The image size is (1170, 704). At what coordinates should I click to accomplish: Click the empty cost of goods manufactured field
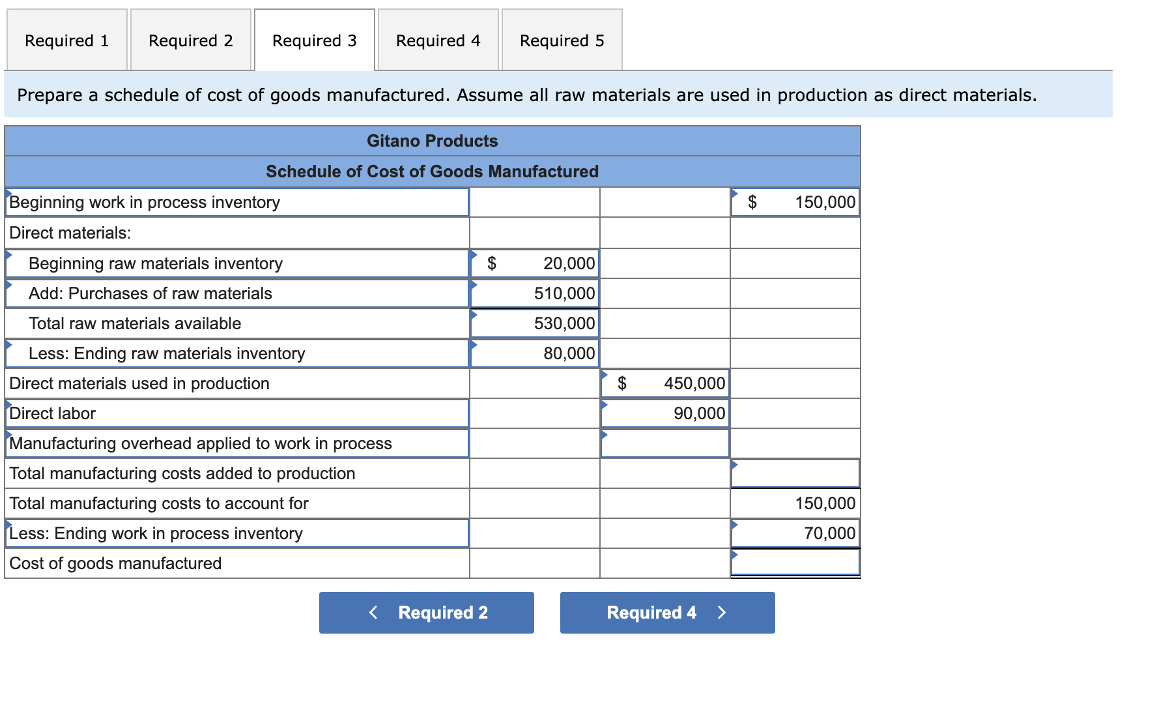pyautogui.click(x=795, y=563)
